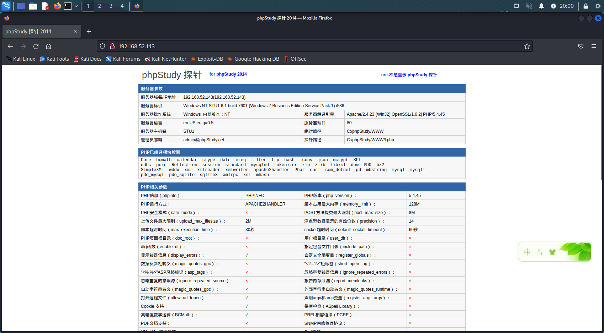Go to the Firefox home page icon
Screen dimensions: 604x333
coord(49,47)
